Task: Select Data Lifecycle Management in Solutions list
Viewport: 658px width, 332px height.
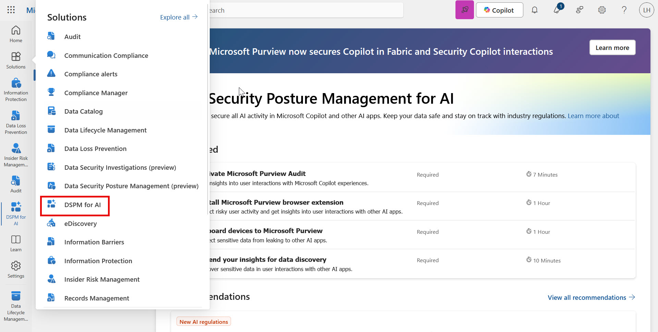Action: [x=106, y=130]
